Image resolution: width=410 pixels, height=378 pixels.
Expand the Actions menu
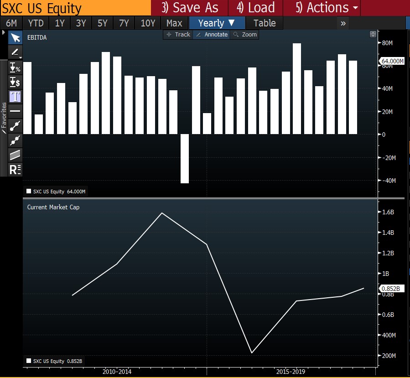pos(327,8)
